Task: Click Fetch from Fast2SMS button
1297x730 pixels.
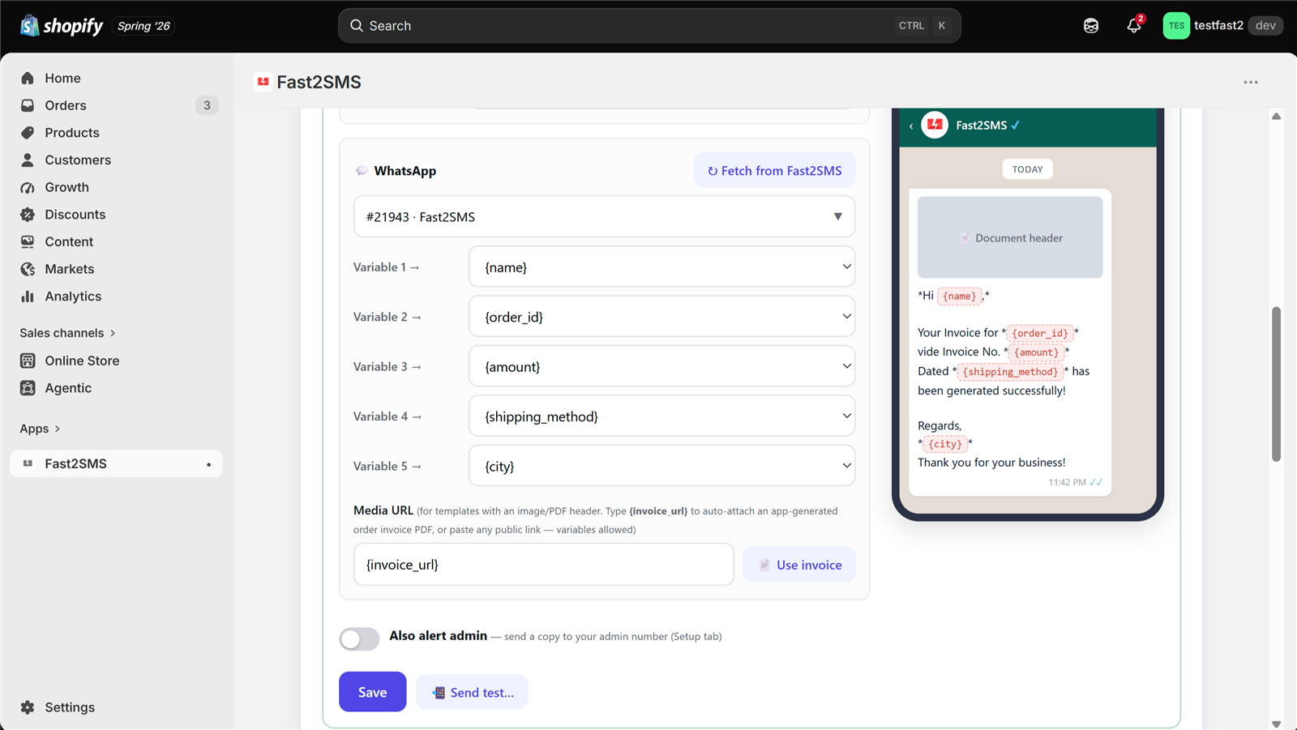Action: tap(775, 170)
